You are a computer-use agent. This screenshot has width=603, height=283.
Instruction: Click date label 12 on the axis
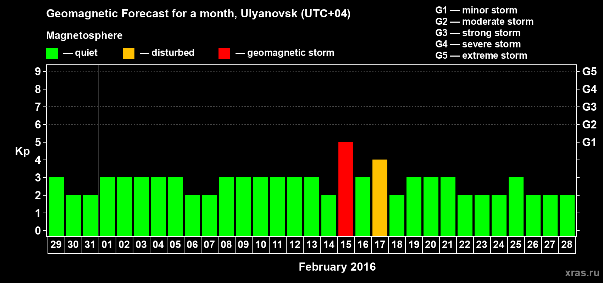295,244
